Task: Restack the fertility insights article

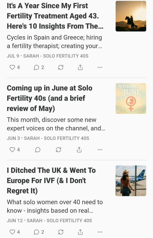Action: pos(61,67)
